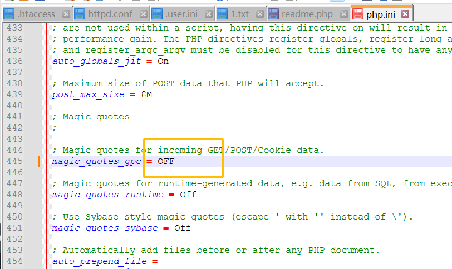Click the auto_globals_jit directive name
Viewport: 452px width, 269px height.
[x=96, y=61]
